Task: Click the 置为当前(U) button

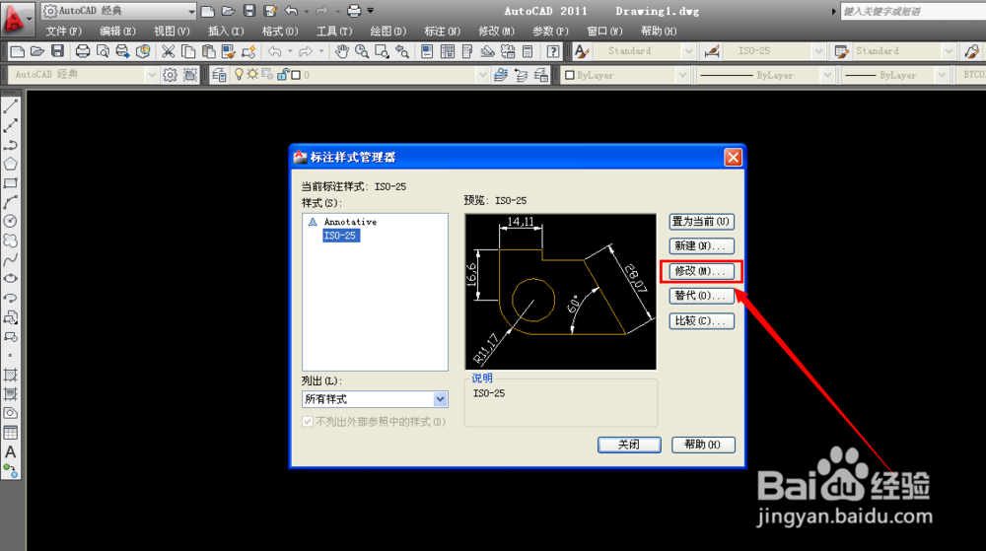Action: 701,221
